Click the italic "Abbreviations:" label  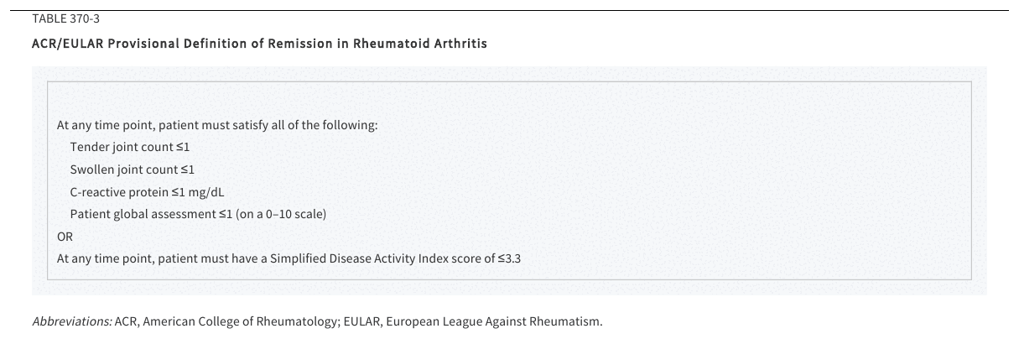click(71, 322)
